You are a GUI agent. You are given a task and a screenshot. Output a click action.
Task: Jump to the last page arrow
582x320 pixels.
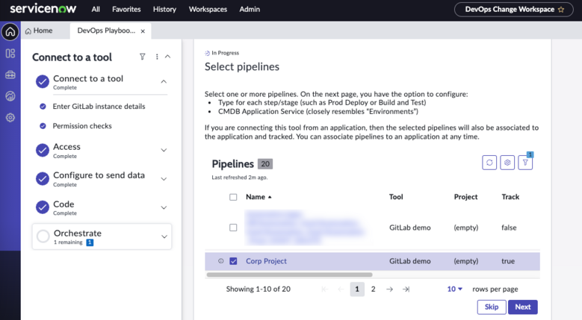(x=406, y=289)
